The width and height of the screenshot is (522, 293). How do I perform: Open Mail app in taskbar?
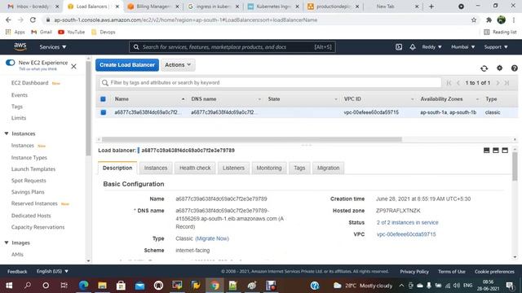pos(139,285)
